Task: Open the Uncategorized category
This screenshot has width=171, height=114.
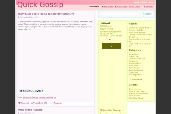Action: pos(135,75)
